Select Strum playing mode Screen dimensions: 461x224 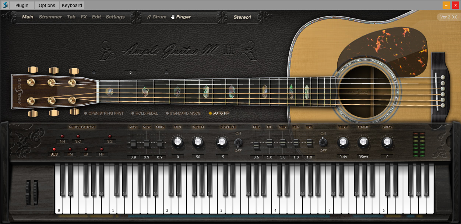[x=157, y=17]
